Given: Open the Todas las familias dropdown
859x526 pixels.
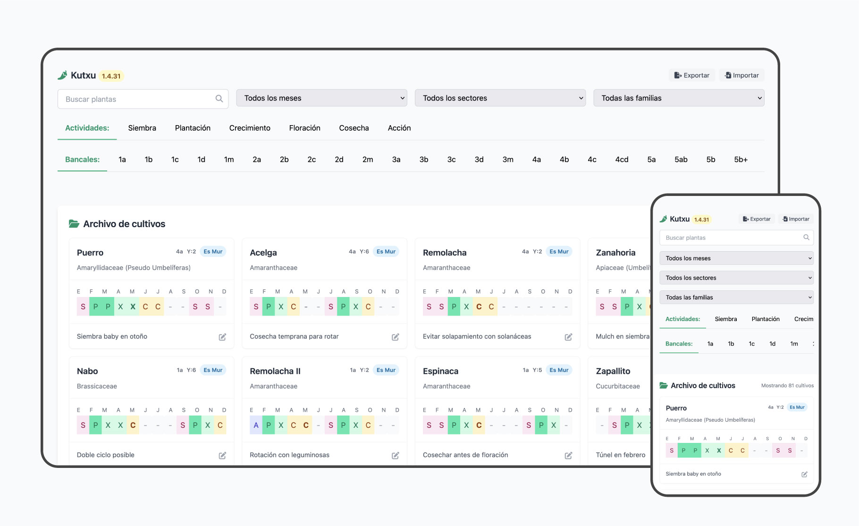Looking at the screenshot, I should (679, 98).
